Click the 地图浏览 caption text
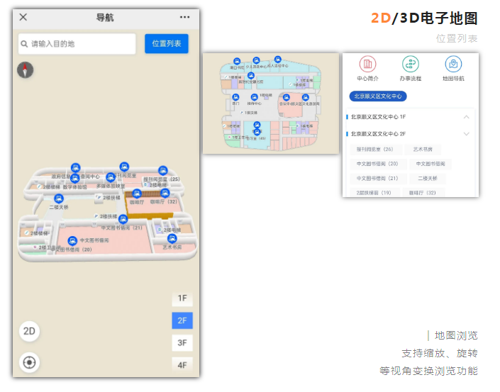This screenshot has width=500, height=392. [x=456, y=335]
